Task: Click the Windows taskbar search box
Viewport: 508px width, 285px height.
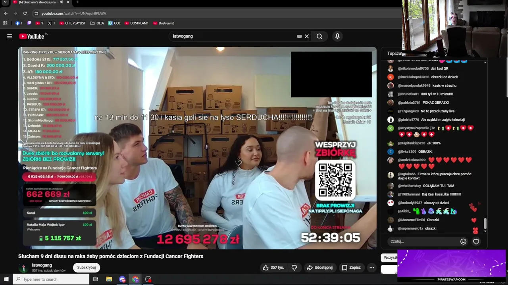Action: point(51,279)
